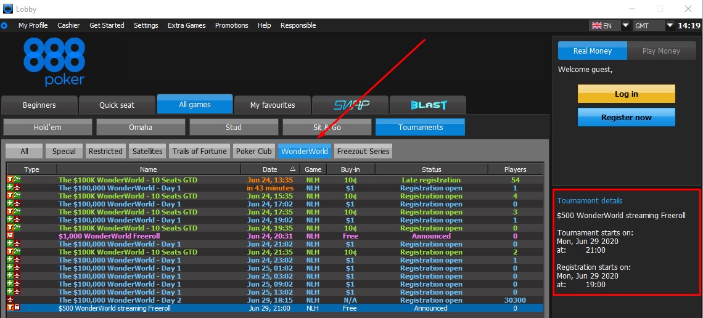Sort by the Type column header
703x318 pixels.
[32, 169]
